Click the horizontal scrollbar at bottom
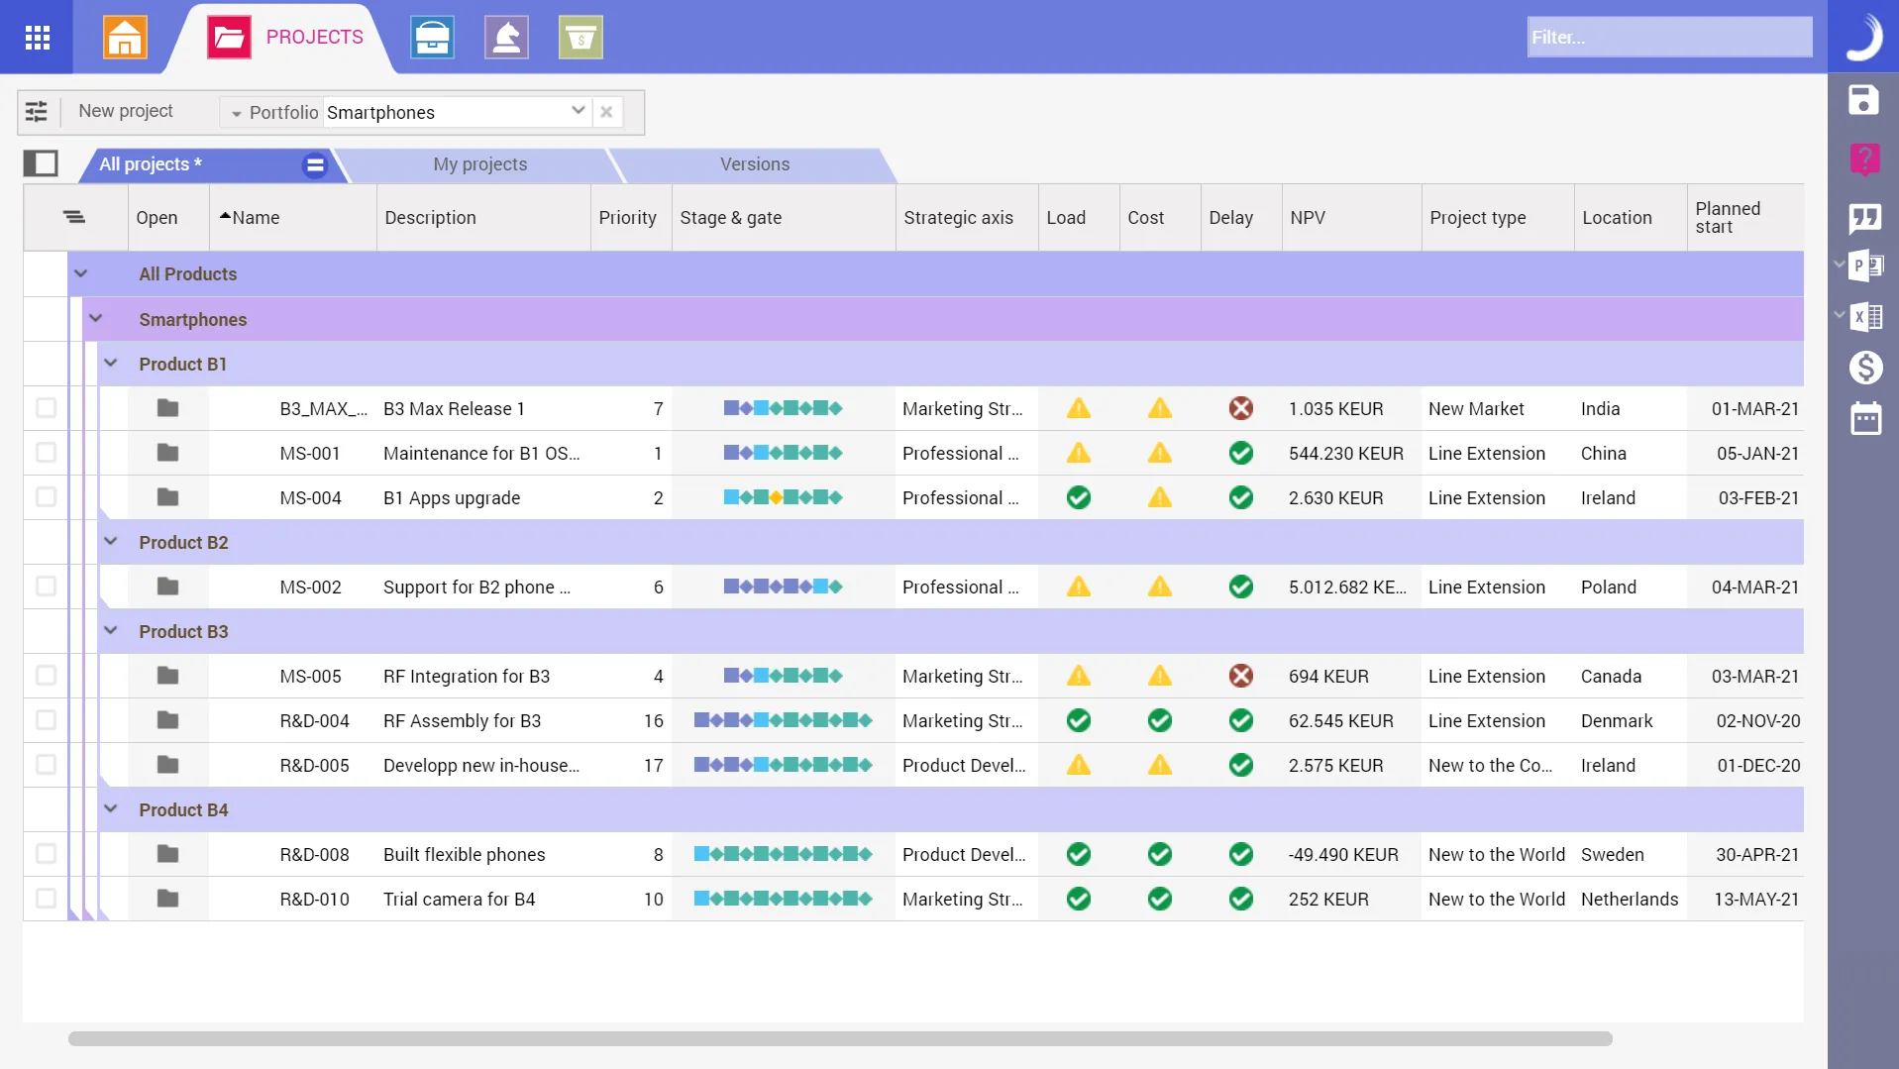The image size is (1899, 1069). (x=839, y=1038)
